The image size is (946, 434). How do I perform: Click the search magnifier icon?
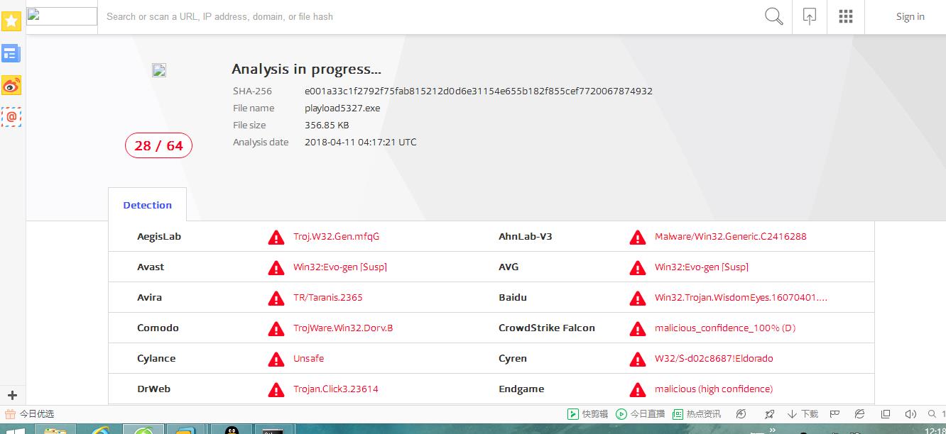tap(774, 16)
